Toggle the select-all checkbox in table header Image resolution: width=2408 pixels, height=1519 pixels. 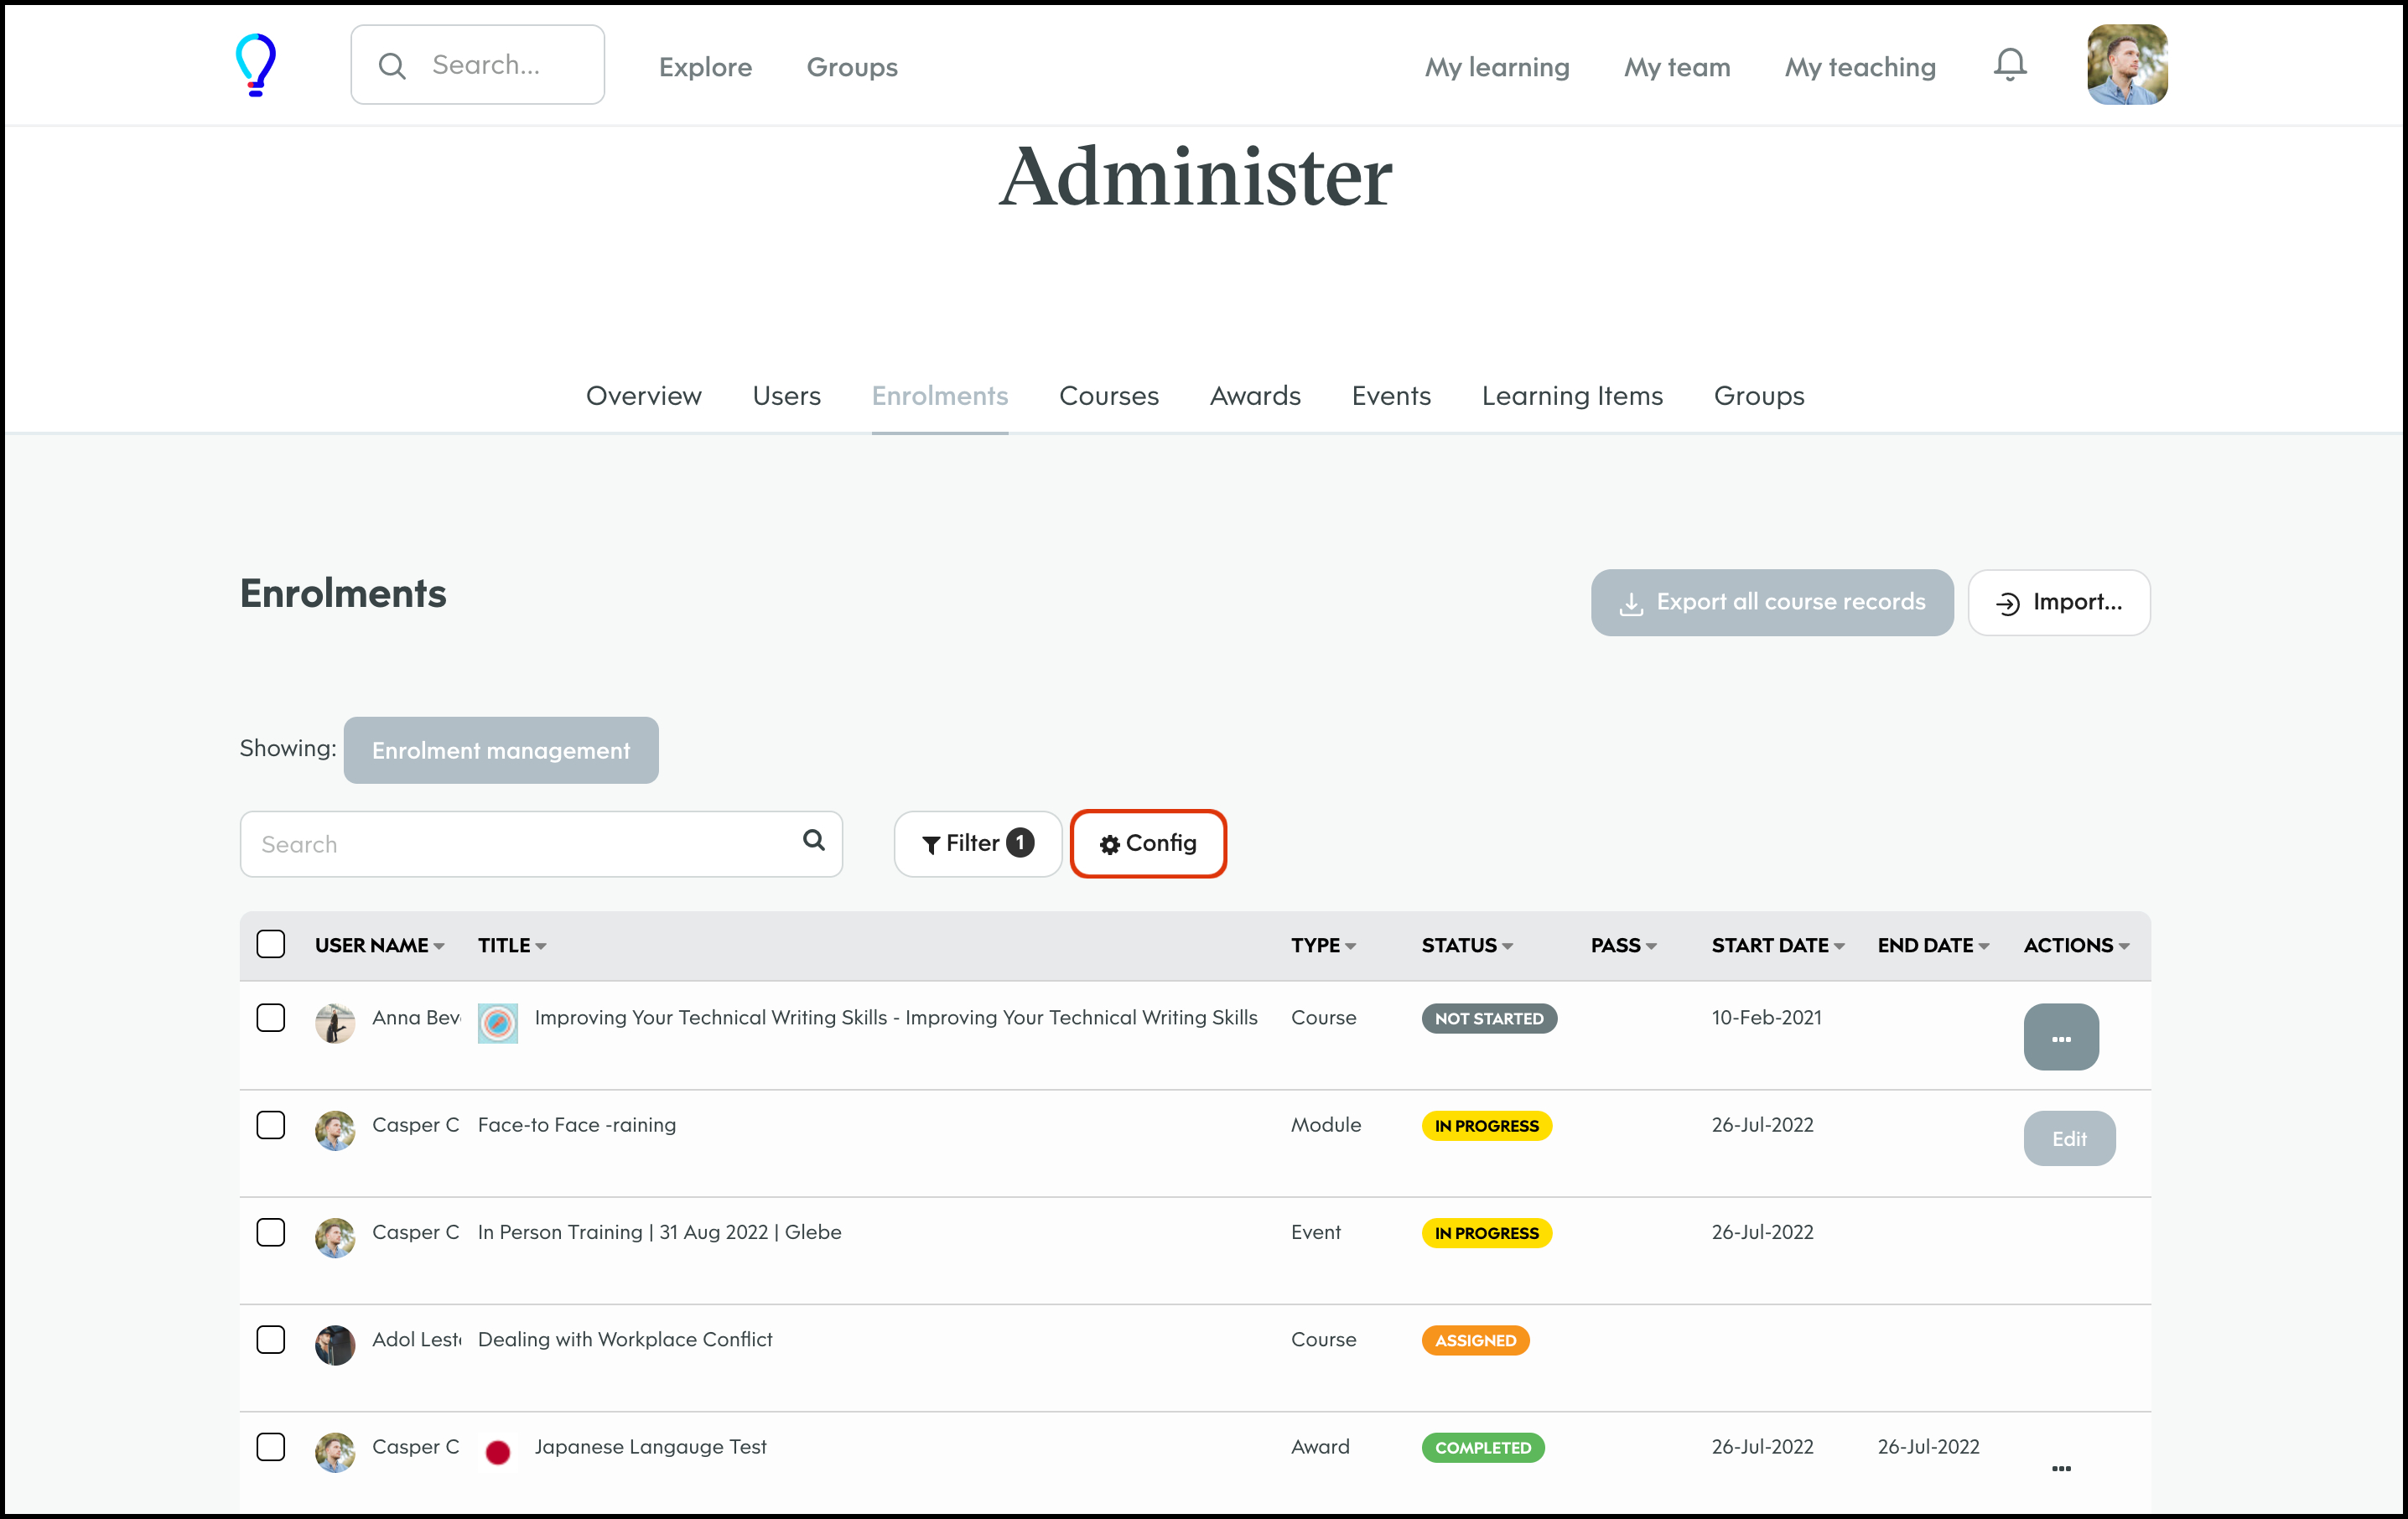click(271, 944)
